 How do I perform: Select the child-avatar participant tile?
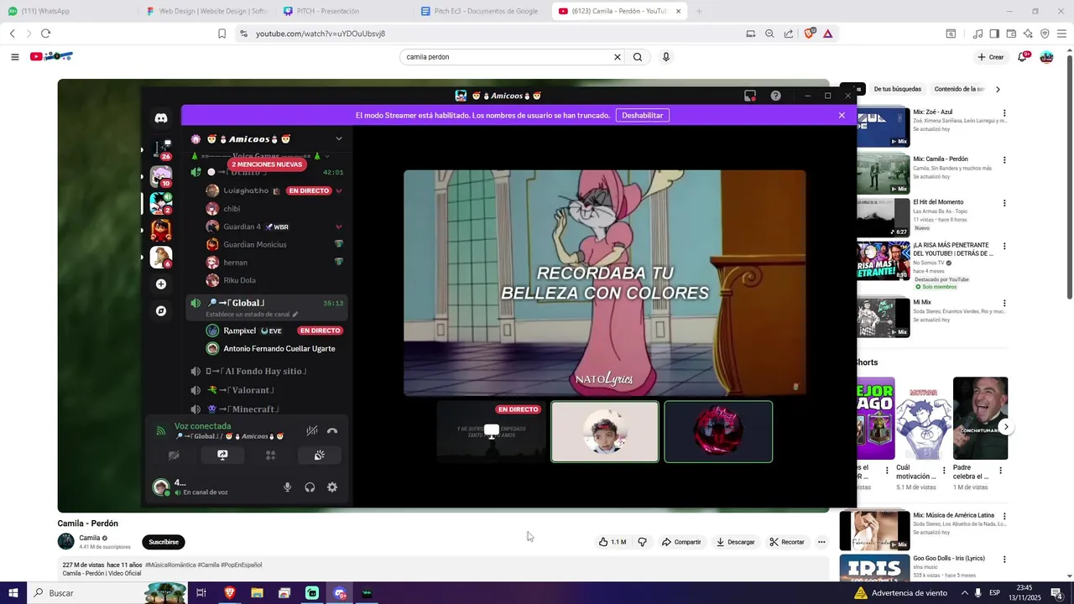pyautogui.click(x=605, y=431)
